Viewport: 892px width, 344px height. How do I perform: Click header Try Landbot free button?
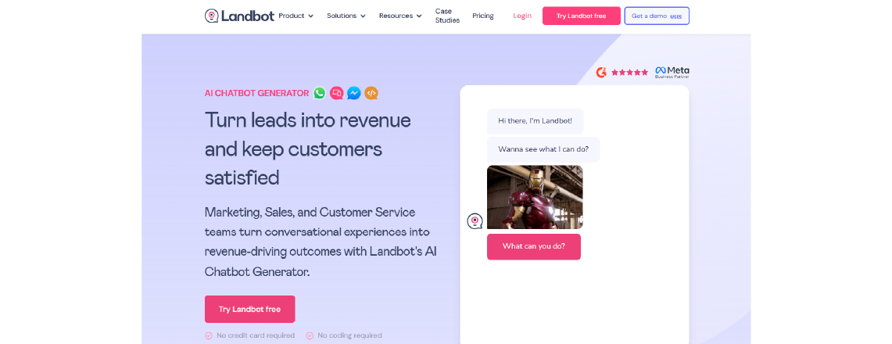click(582, 16)
